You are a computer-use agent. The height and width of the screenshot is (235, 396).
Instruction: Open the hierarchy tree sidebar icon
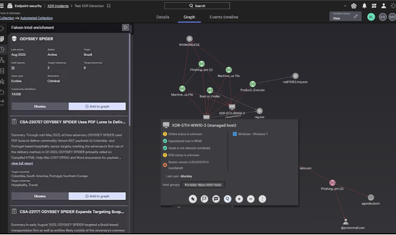(x=2, y=60)
